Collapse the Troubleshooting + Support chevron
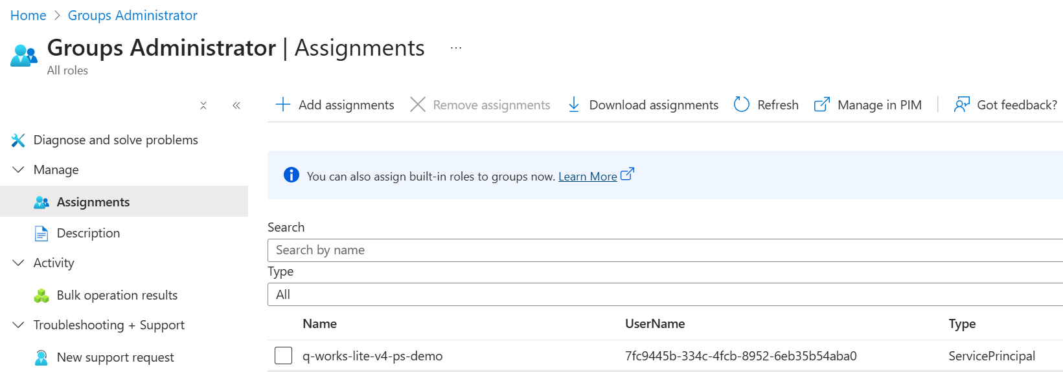This screenshot has width=1063, height=372. tap(18, 325)
